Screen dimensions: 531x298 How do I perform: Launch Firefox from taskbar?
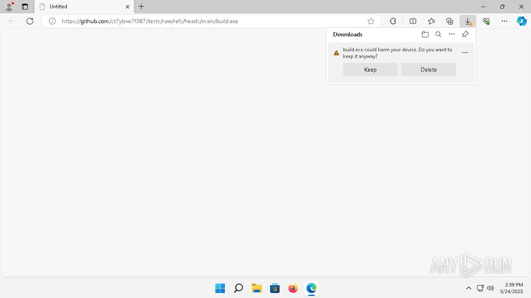[x=293, y=288]
